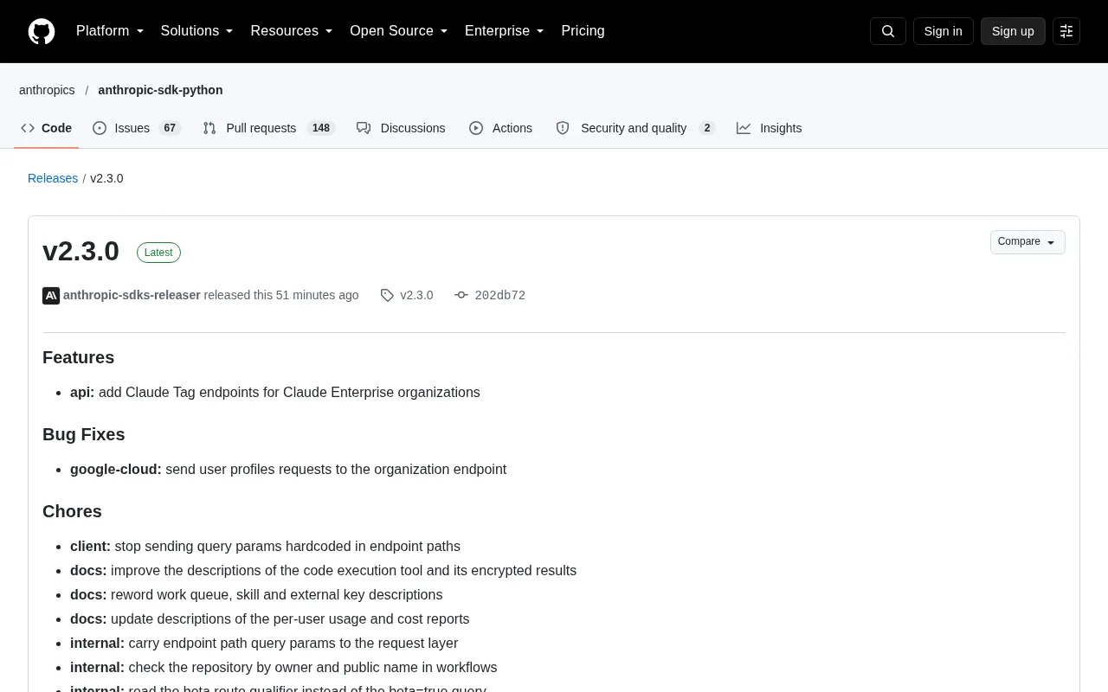Screen dimensions: 1108x692
Task: Expand the Platform menu
Action: pyautogui.click(x=110, y=31)
